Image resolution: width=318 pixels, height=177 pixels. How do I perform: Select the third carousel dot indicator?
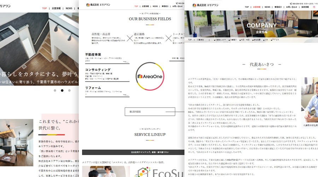coord(70,90)
